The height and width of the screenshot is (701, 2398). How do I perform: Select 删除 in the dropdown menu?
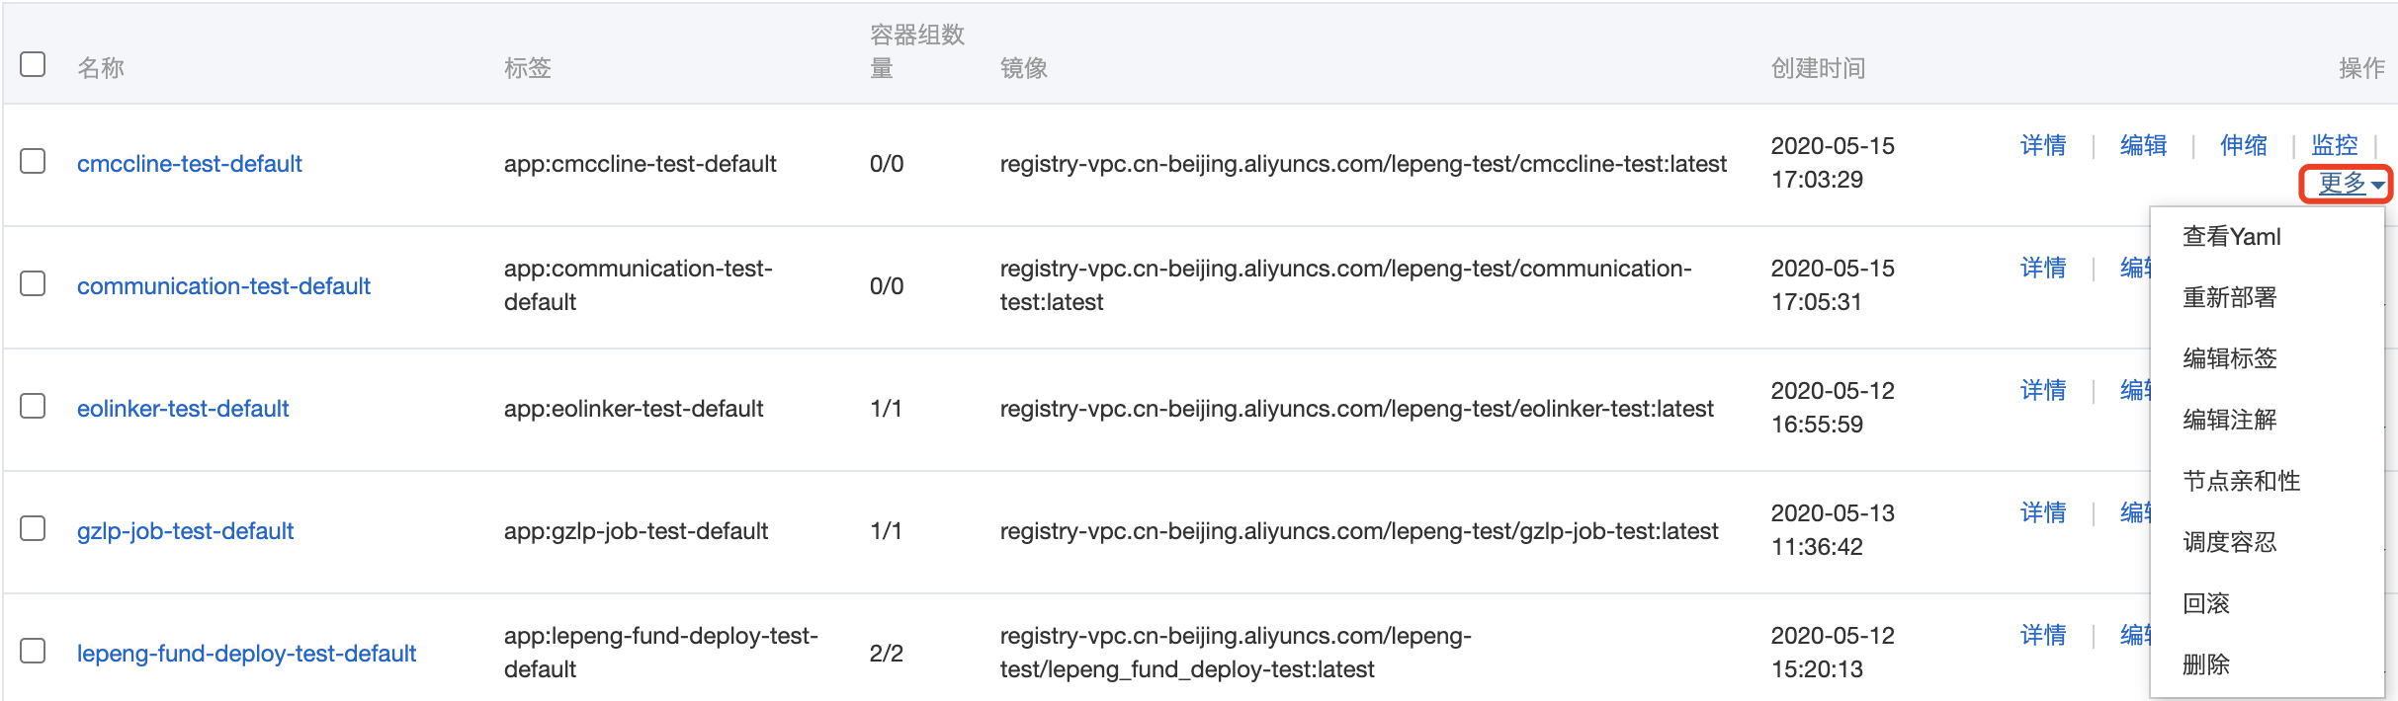[2205, 664]
